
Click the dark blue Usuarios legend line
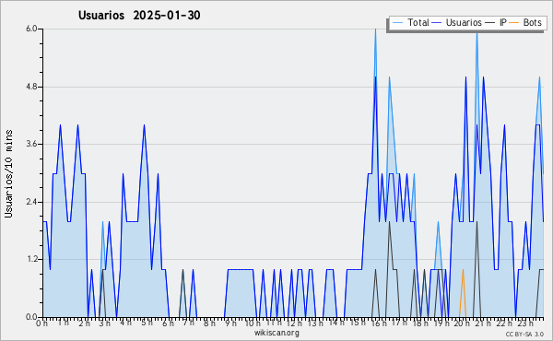[x=437, y=23]
